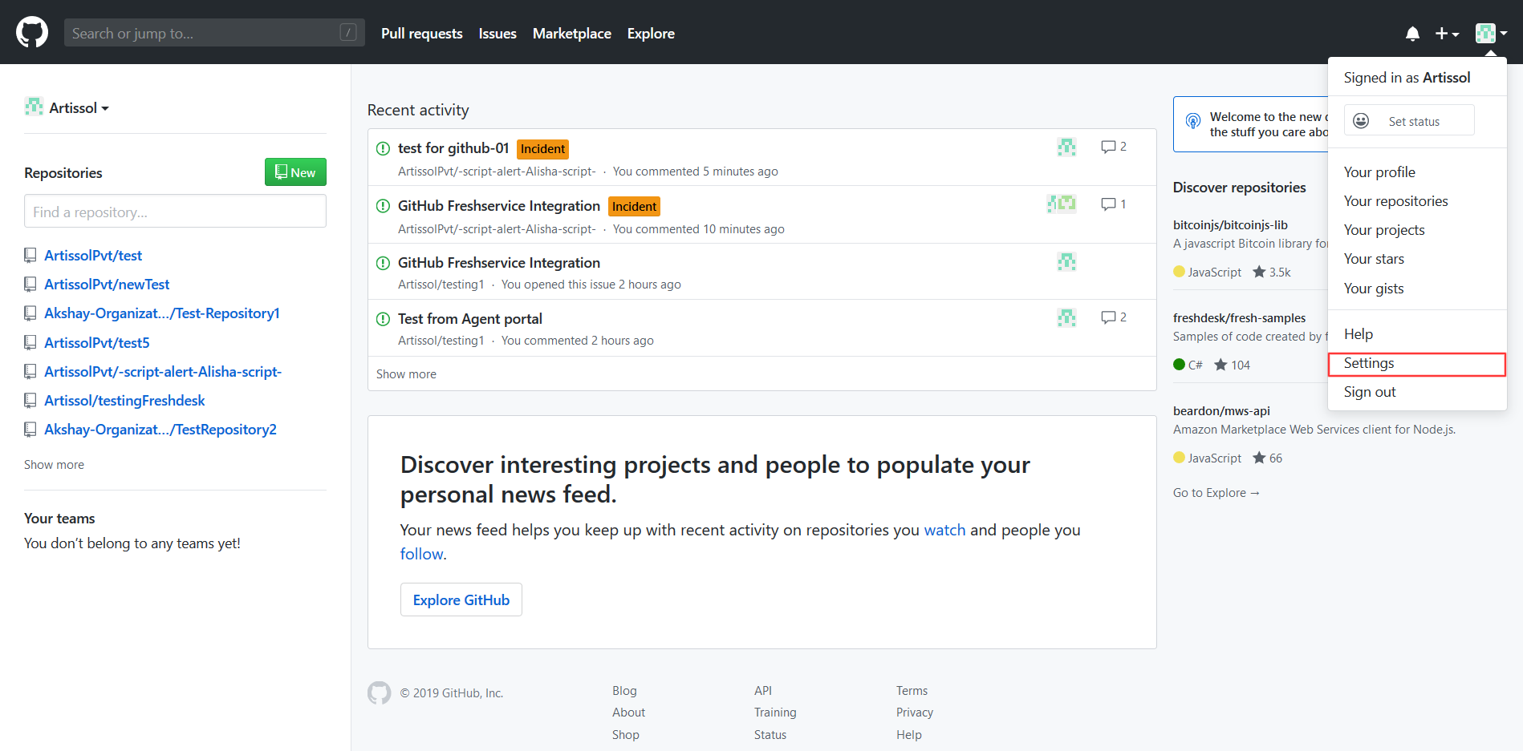Click the Set status button
The width and height of the screenshot is (1523, 751).
pyautogui.click(x=1409, y=120)
